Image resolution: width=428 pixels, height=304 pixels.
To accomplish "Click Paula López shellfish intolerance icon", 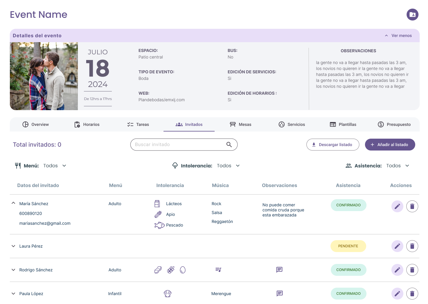I will pos(168,294).
